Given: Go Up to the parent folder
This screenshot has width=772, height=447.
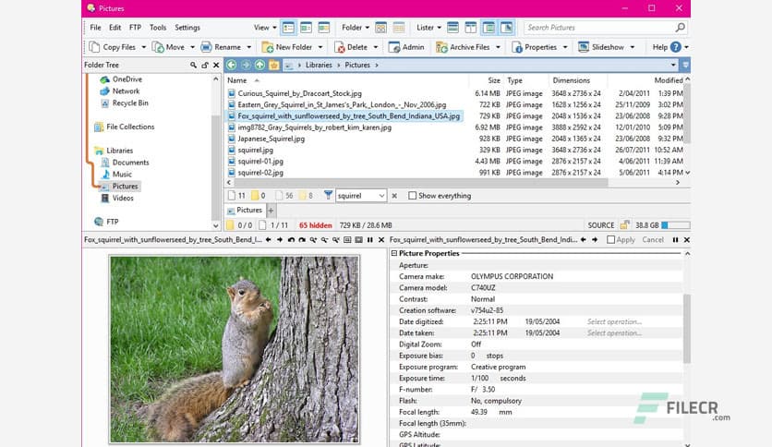Looking at the screenshot, I should click(259, 65).
